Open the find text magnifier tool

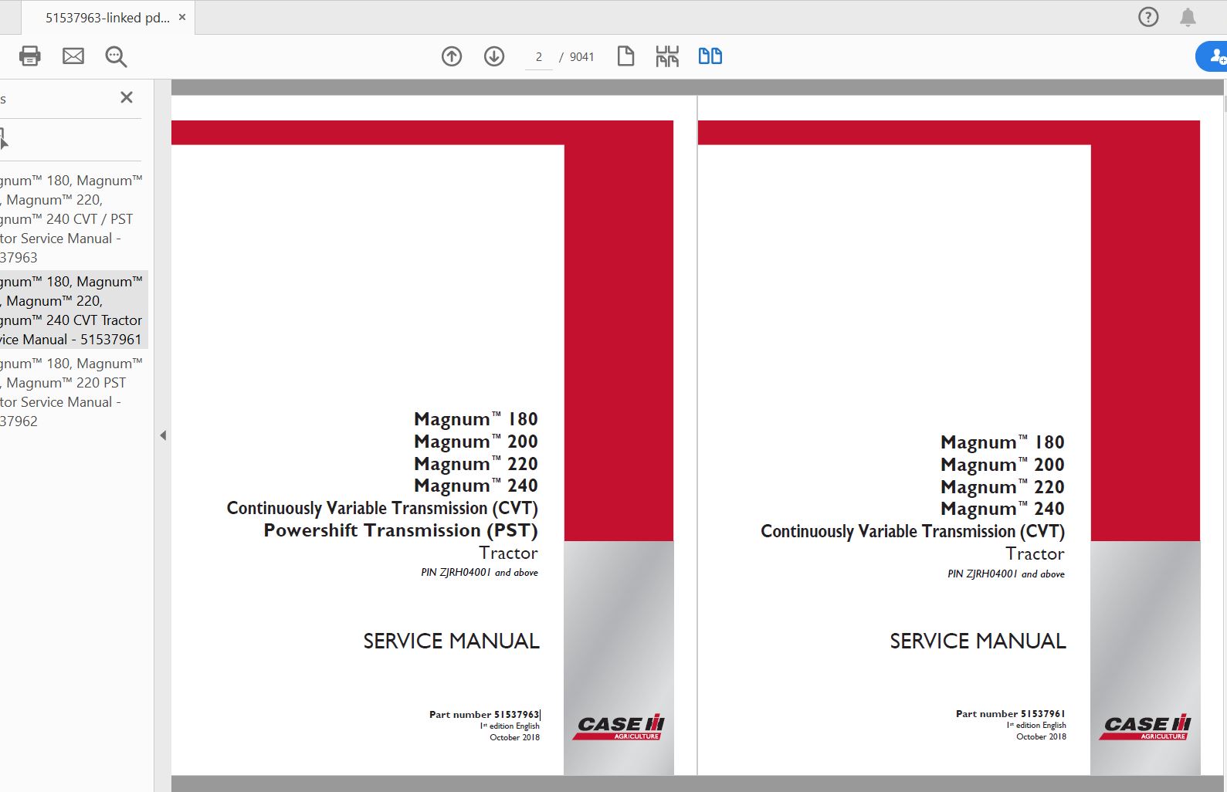(116, 56)
